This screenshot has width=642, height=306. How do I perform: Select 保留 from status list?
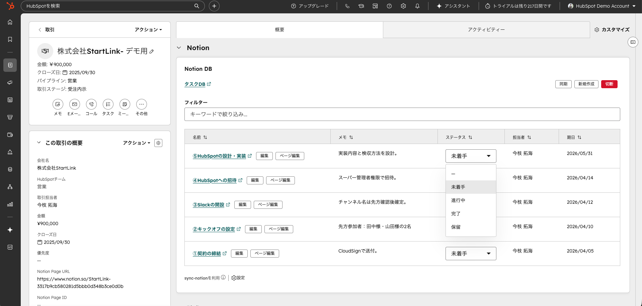(471, 227)
